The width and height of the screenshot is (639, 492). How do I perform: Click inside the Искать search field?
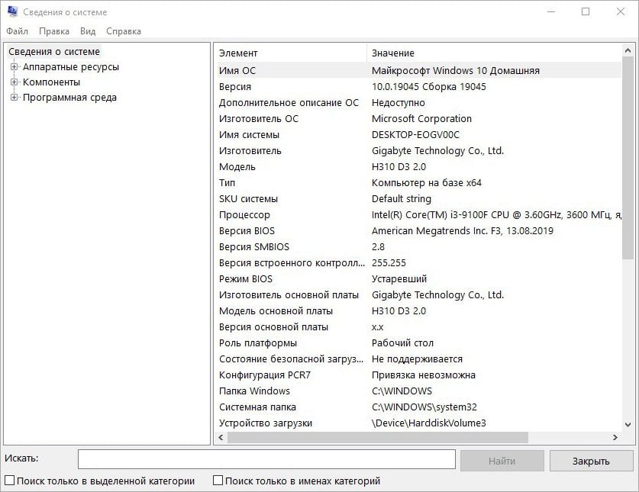point(266,459)
